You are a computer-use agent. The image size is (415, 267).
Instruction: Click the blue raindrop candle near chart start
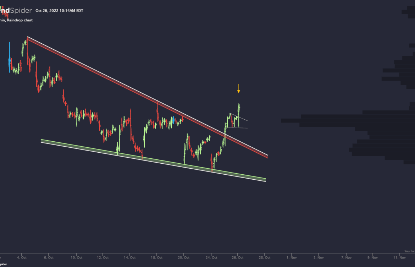(x=10, y=58)
